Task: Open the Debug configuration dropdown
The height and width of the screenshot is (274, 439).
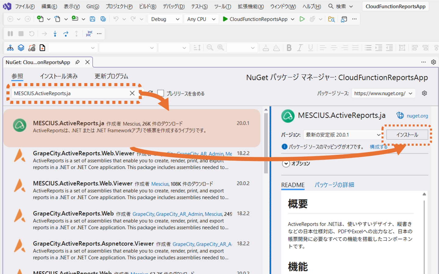Action: (165, 19)
